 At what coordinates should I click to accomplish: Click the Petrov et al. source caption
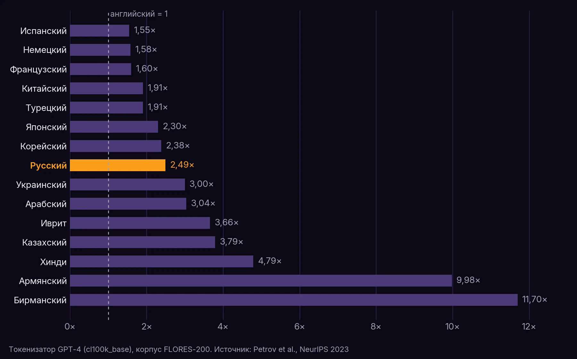[179, 349]
